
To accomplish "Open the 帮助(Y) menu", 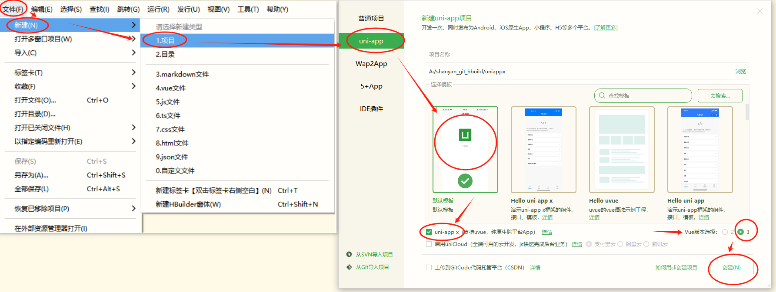I will [277, 9].
